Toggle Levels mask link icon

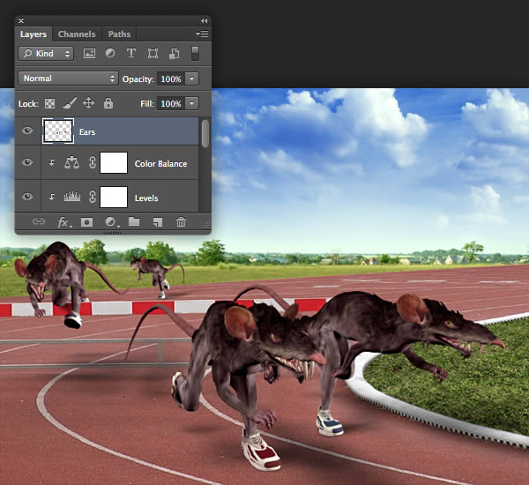point(93,197)
